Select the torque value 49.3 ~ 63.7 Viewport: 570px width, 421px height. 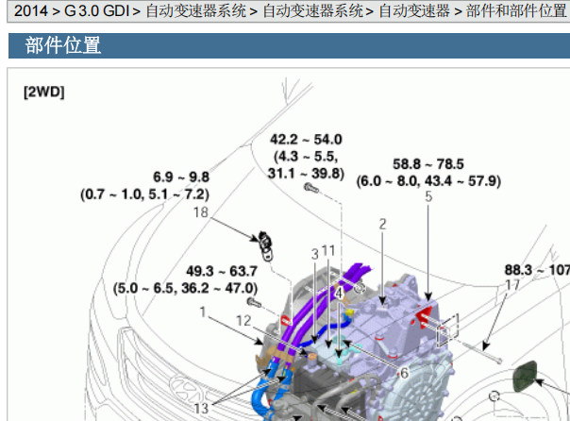222,271
